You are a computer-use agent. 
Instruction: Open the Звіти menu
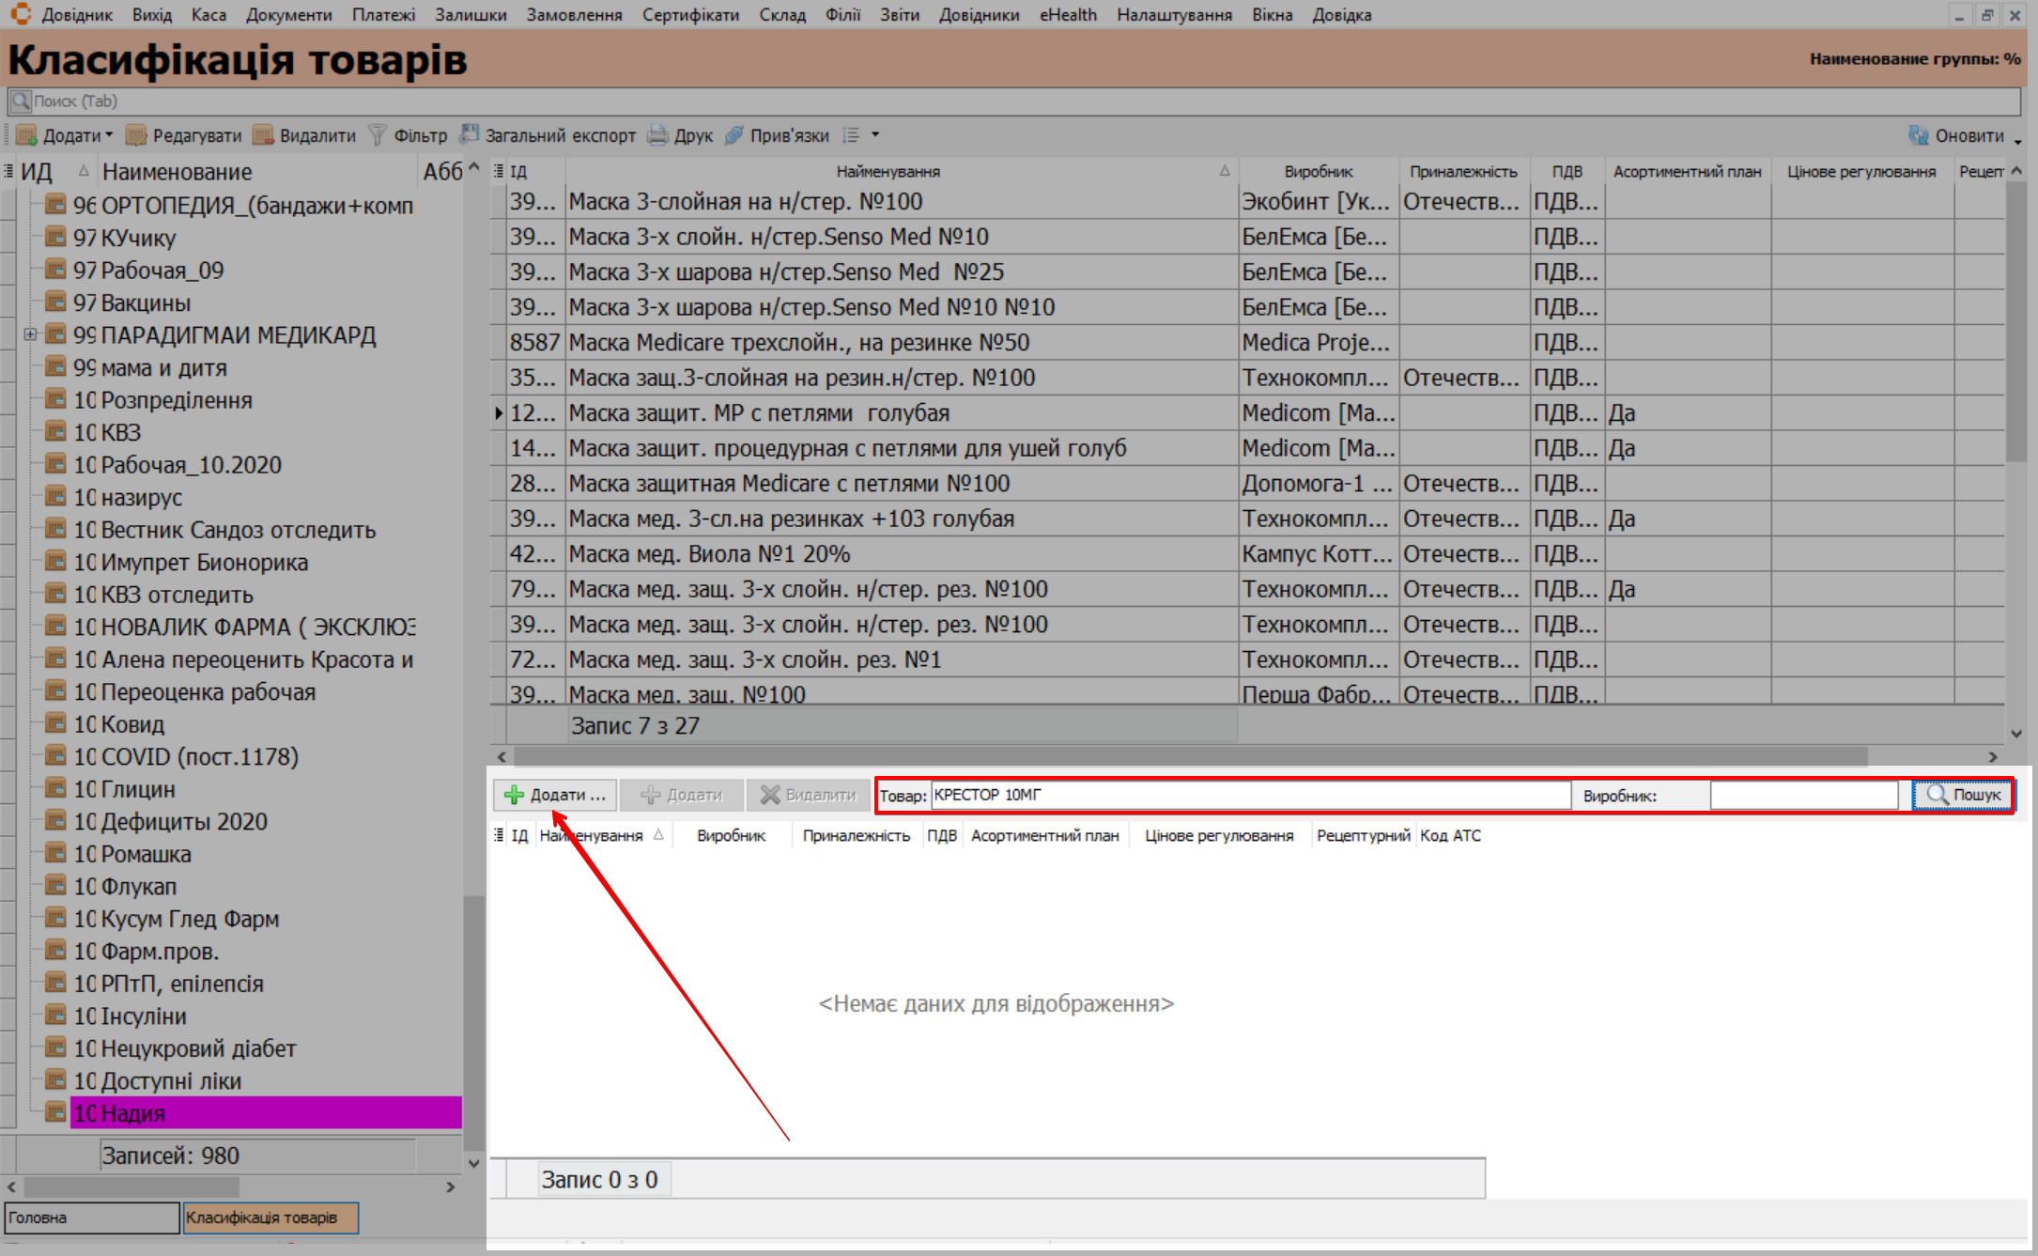[899, 15]
